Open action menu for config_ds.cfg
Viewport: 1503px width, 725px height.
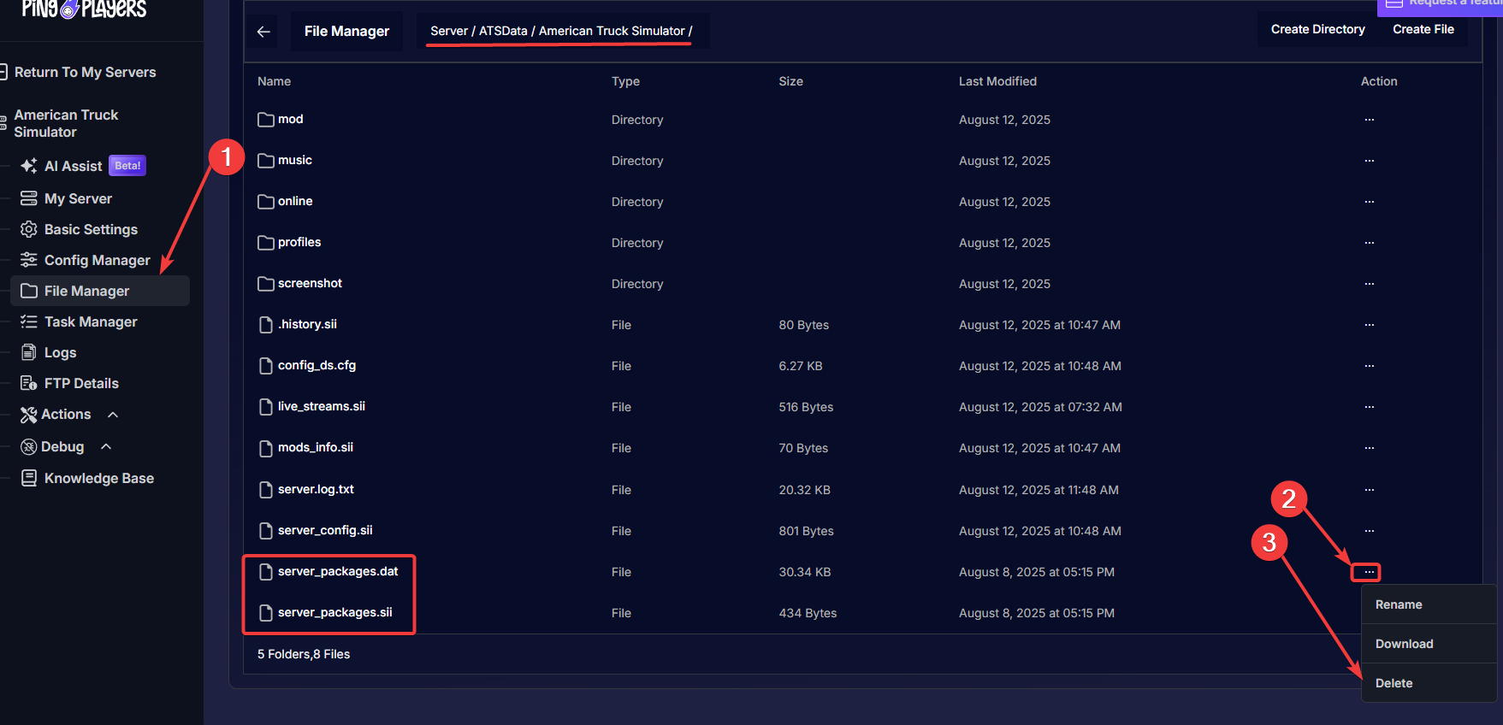pyautogui.click(x=1370, y=366)
